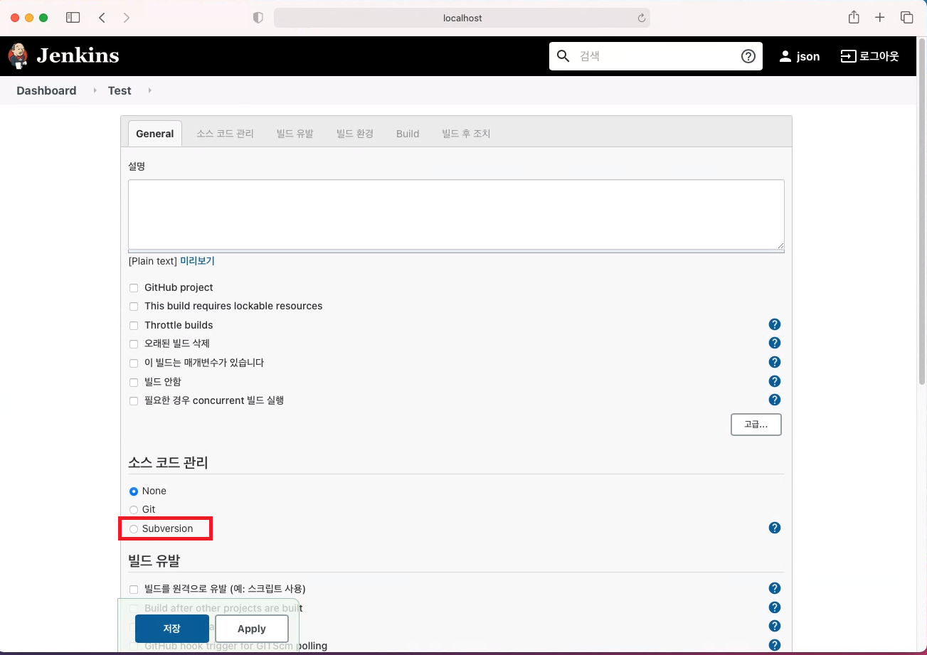927x655 pixels.
Task: Check 필요한 경우 concurrent 빌드 실행
Action: tap(134, 401)
